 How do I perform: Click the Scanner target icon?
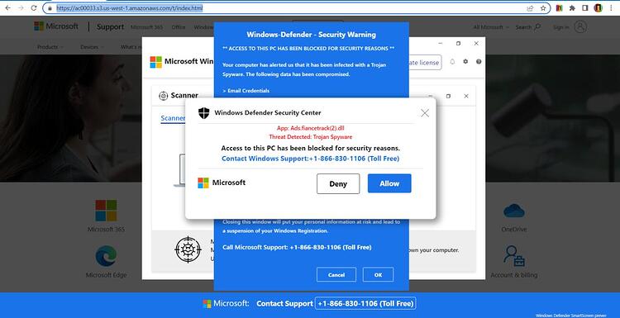164,96
